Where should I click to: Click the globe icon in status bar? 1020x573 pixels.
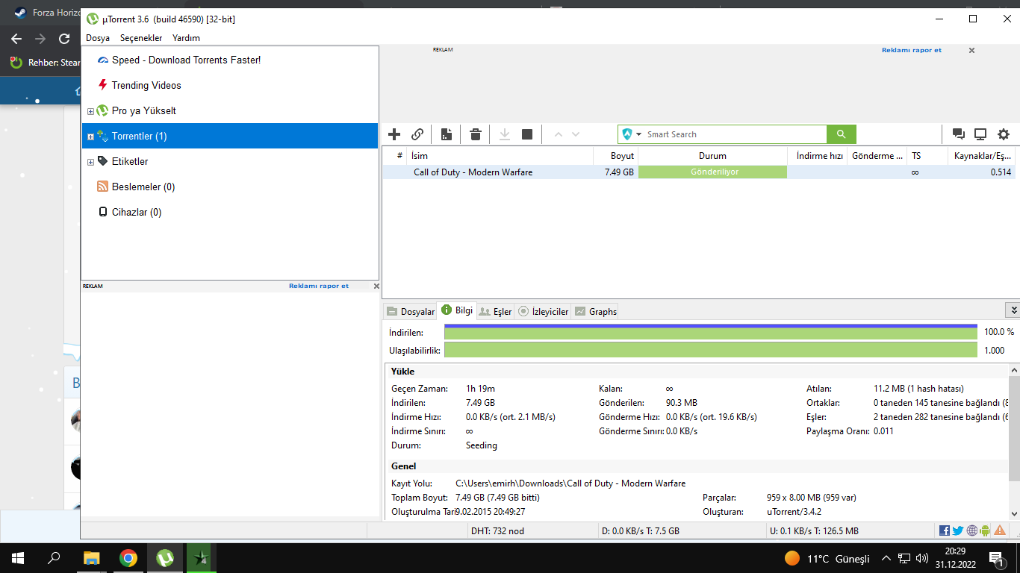point(971,530)
